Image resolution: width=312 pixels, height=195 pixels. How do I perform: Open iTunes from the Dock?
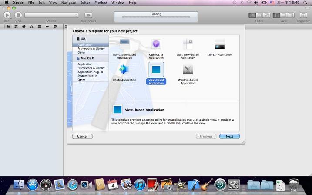pyautogui.click(x=140, y=185)
